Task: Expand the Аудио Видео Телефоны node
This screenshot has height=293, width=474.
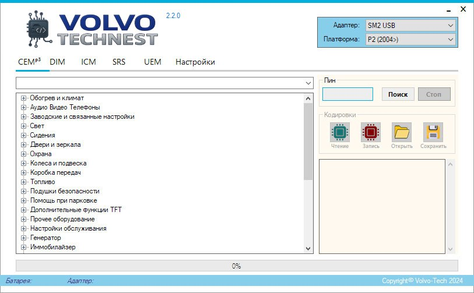Action: 23,107
